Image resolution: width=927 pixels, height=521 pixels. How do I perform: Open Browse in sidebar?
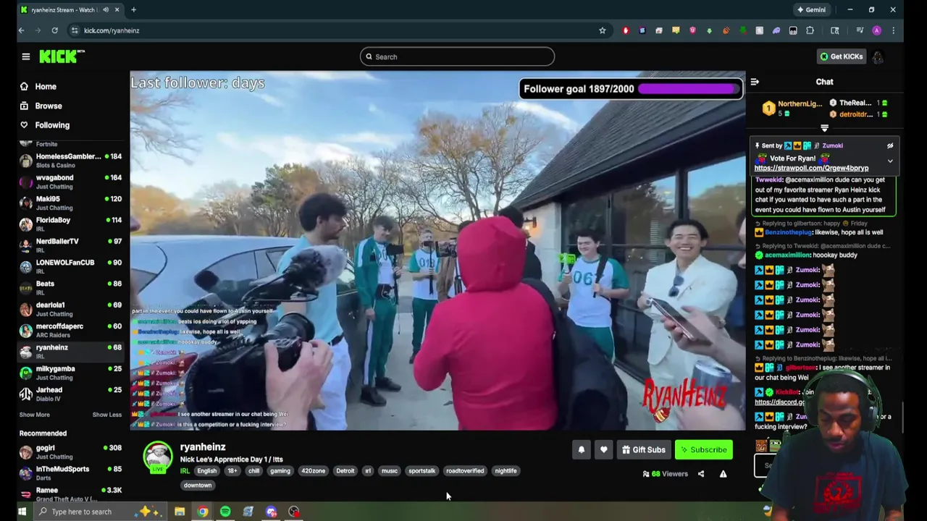[x=48, y=106]
